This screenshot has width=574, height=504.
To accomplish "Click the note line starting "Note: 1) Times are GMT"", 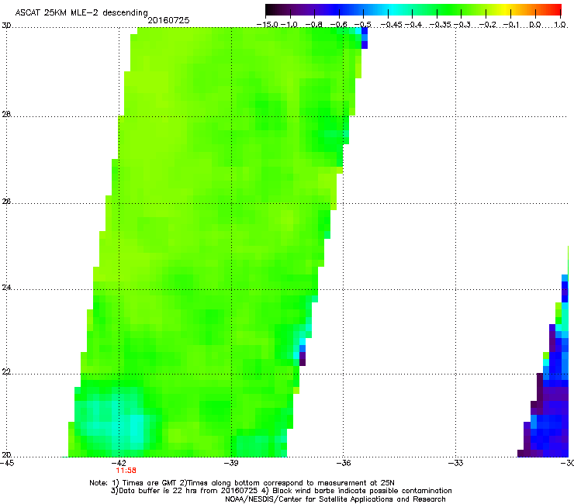I will [x=241, y=483].
